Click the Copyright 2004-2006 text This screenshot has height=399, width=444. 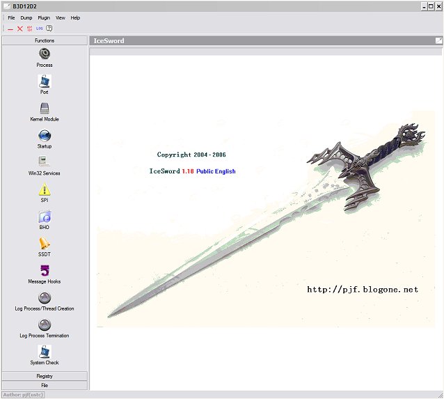(x=191, y=155)
